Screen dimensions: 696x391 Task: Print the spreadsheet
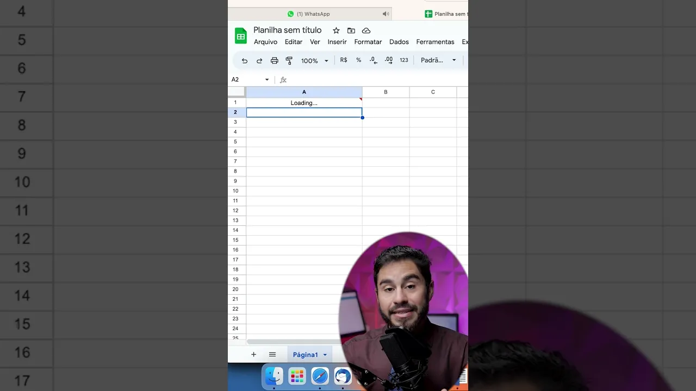[275, 60]
